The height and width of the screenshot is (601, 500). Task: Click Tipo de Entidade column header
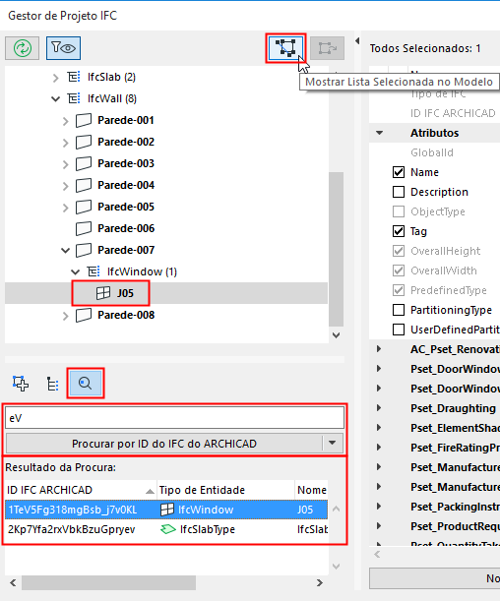(225, 490)
